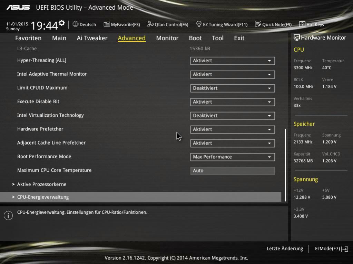Open Intel Adaptive Thermal Monitor dropdown

tap(232, 75)
